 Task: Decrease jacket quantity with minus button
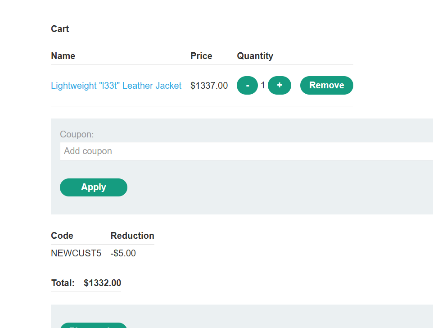point(247,86)
